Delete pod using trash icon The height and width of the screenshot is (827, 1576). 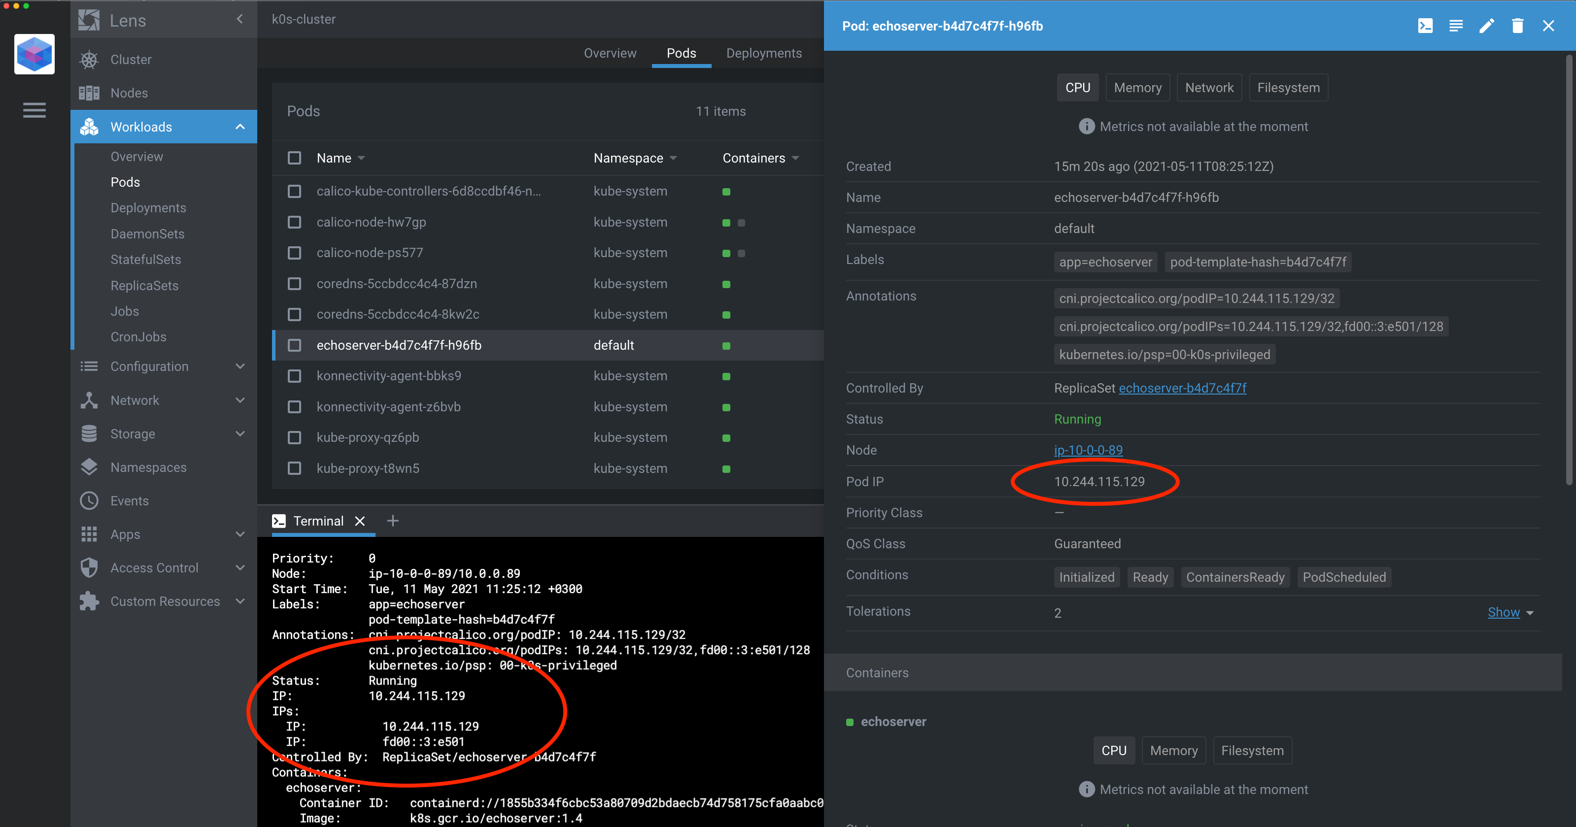[x=1517, y=26]
